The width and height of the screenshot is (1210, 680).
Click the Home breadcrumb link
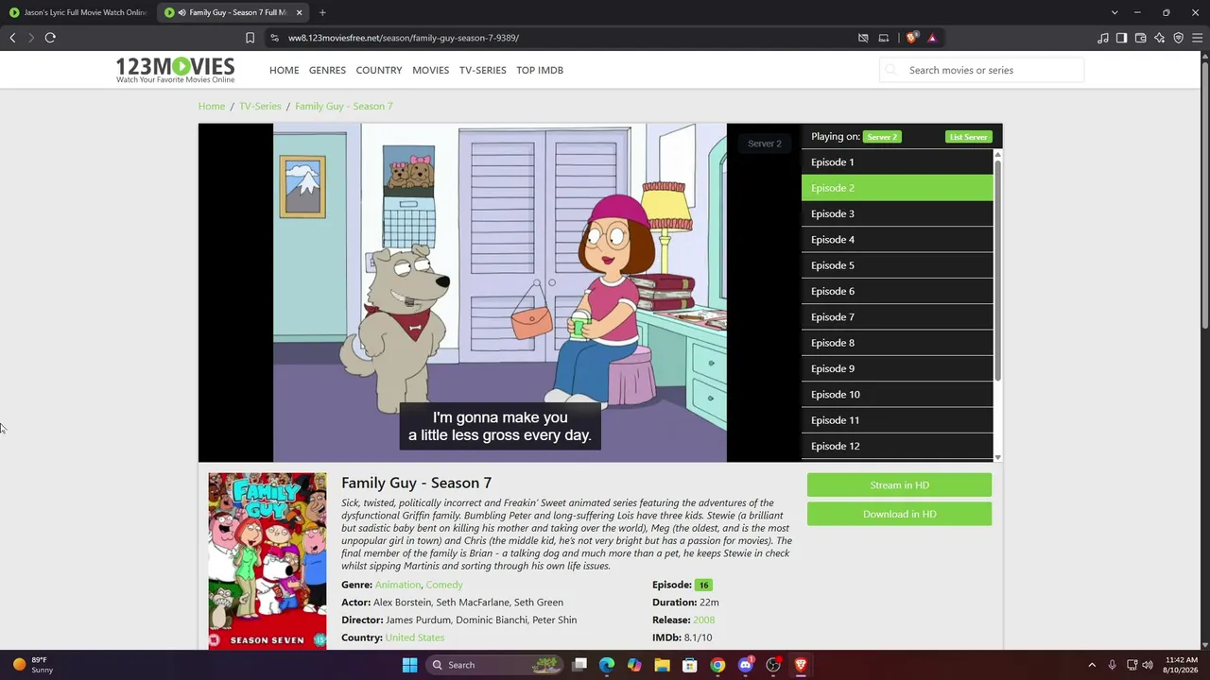[x=212, y=106]
